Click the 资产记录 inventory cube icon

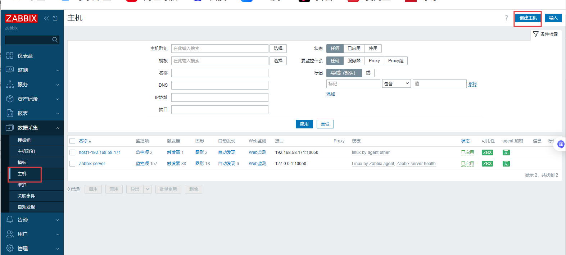point(10,99)
